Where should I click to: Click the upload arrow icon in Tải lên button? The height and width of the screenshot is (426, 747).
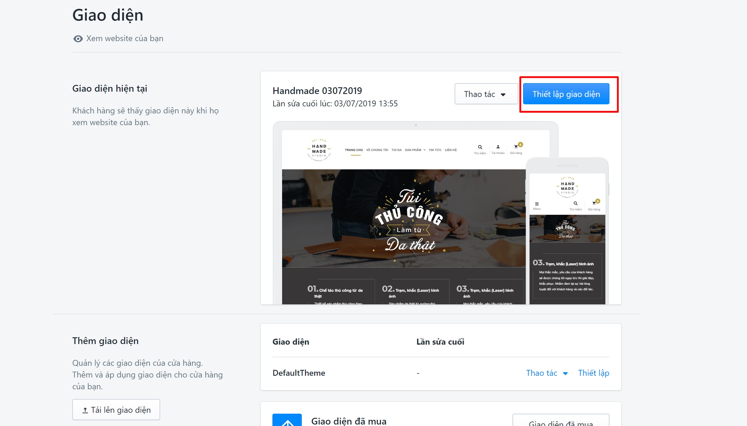pos(85,410)
